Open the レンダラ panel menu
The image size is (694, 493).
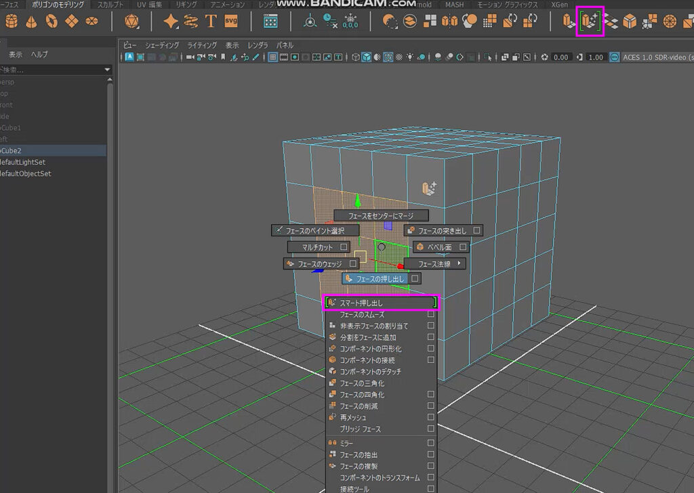pos(258,45)
